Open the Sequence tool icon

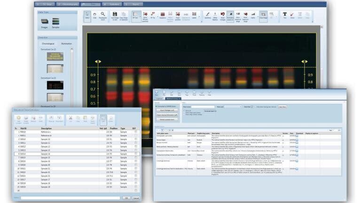point(163,16)
